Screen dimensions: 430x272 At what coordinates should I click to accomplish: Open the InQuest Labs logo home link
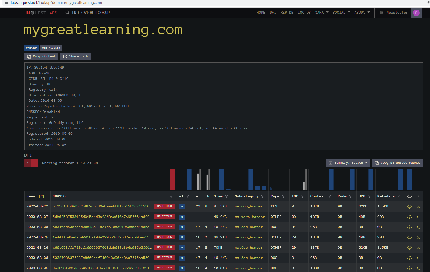pos(41,13)
